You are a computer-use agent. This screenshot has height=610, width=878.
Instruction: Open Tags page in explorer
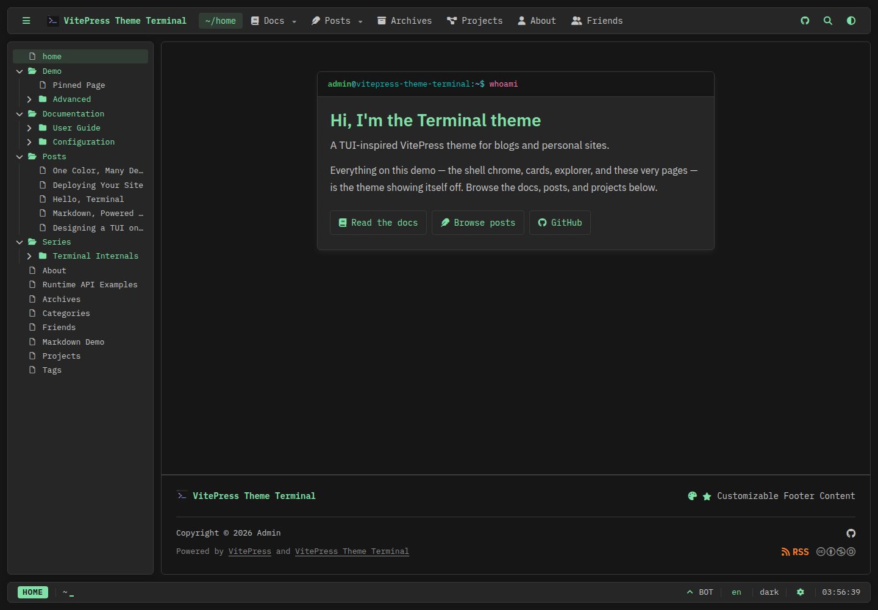pyautogui.click(x=80, y=370)
